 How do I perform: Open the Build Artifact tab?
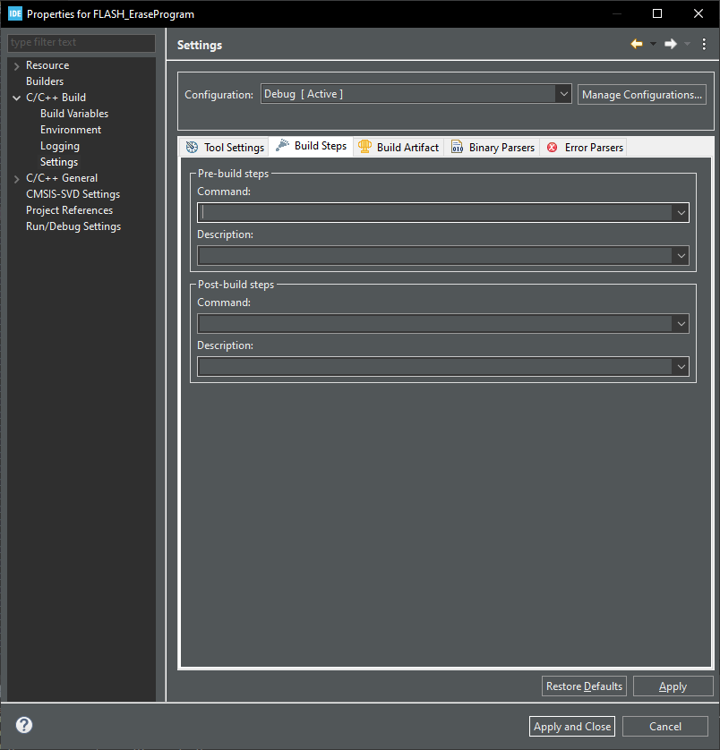click(x=399, y=147)
